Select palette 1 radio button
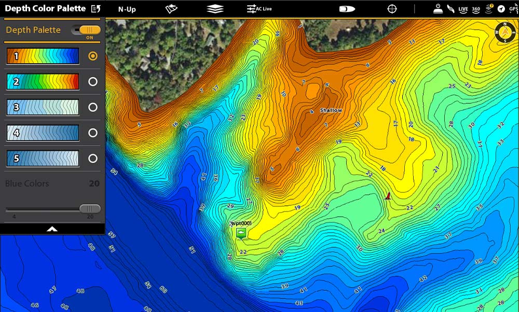Image resolution: width=519 pixels, height=312 pixels. (x=93, y=56)
